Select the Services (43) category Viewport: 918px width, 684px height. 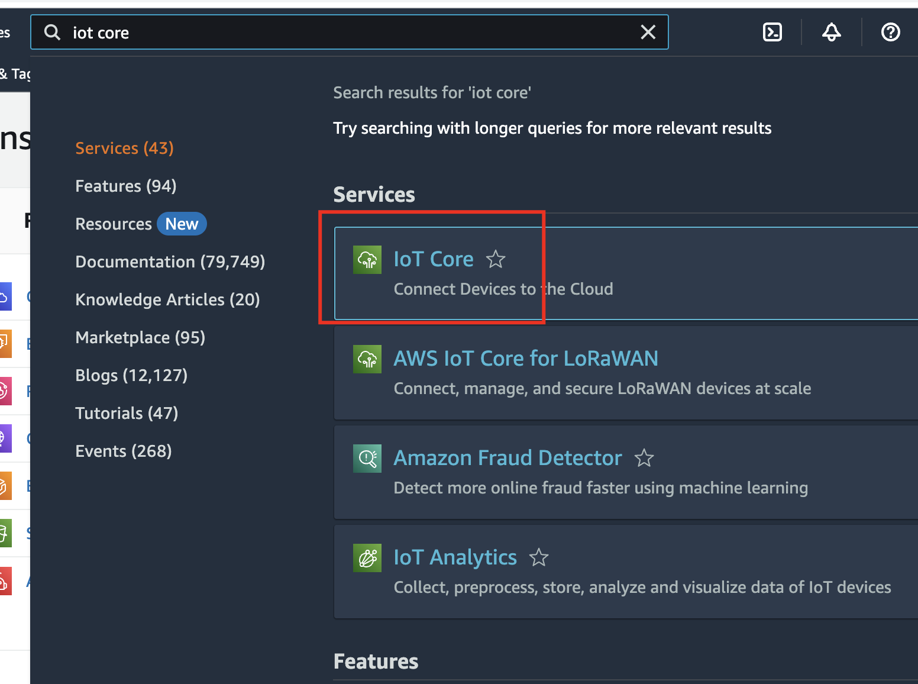pos(124,148)
